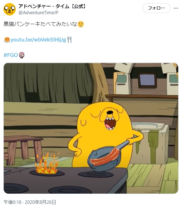Click the drooling face emoji
Viewport: 181px width, 210px height.
tap(81, 24)
